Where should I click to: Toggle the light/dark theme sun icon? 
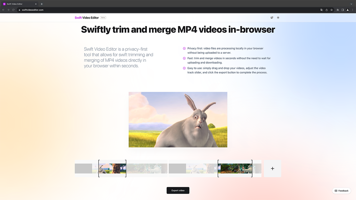pos(278,18)
